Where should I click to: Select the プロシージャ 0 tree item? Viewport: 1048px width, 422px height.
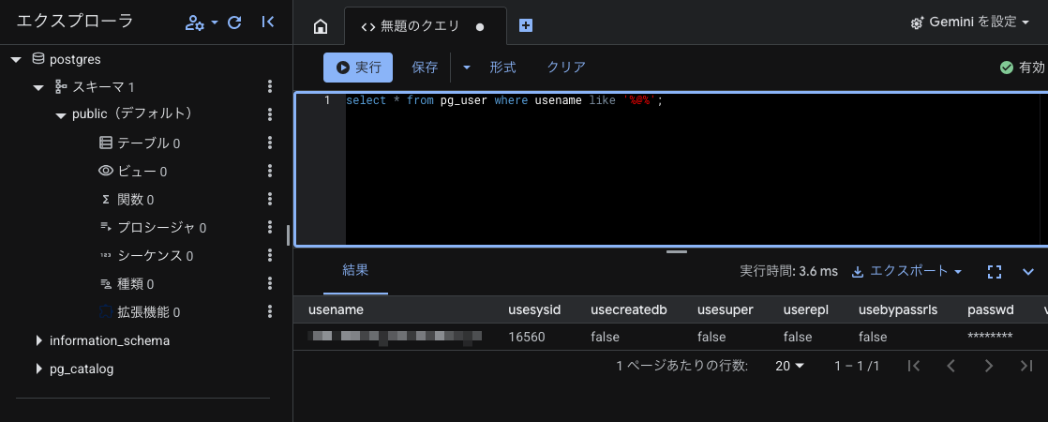[153, 227]
